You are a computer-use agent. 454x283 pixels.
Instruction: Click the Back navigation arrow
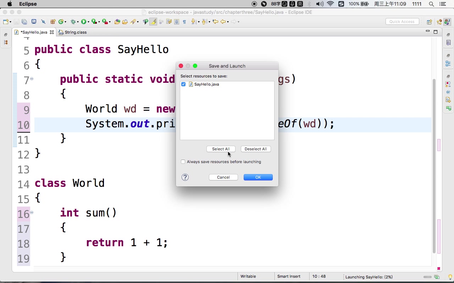pos(223,22)
